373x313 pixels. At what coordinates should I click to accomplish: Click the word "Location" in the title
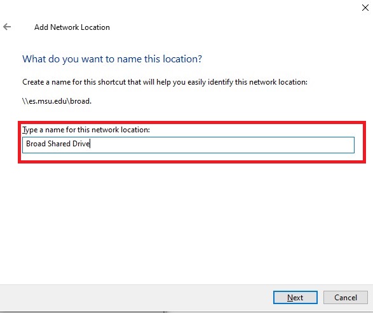(x=95, y=27)
